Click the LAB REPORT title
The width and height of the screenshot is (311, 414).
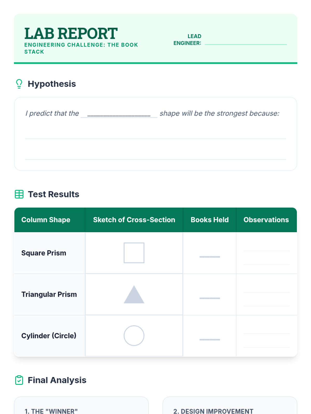pos(71,34)
